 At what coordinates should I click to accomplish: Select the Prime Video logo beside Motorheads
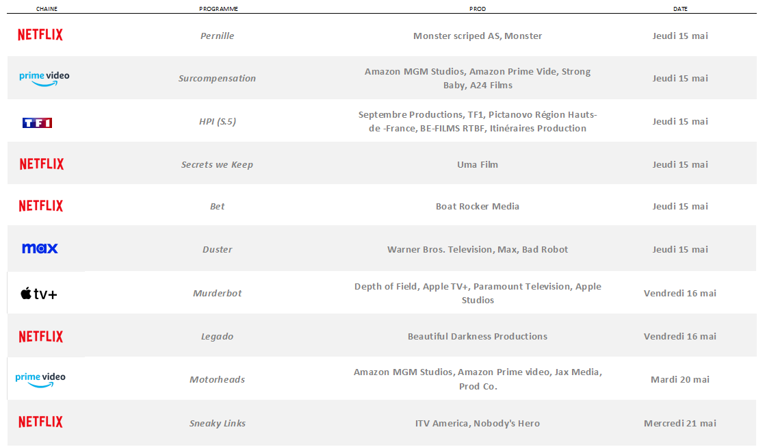(x=40, y=380)
